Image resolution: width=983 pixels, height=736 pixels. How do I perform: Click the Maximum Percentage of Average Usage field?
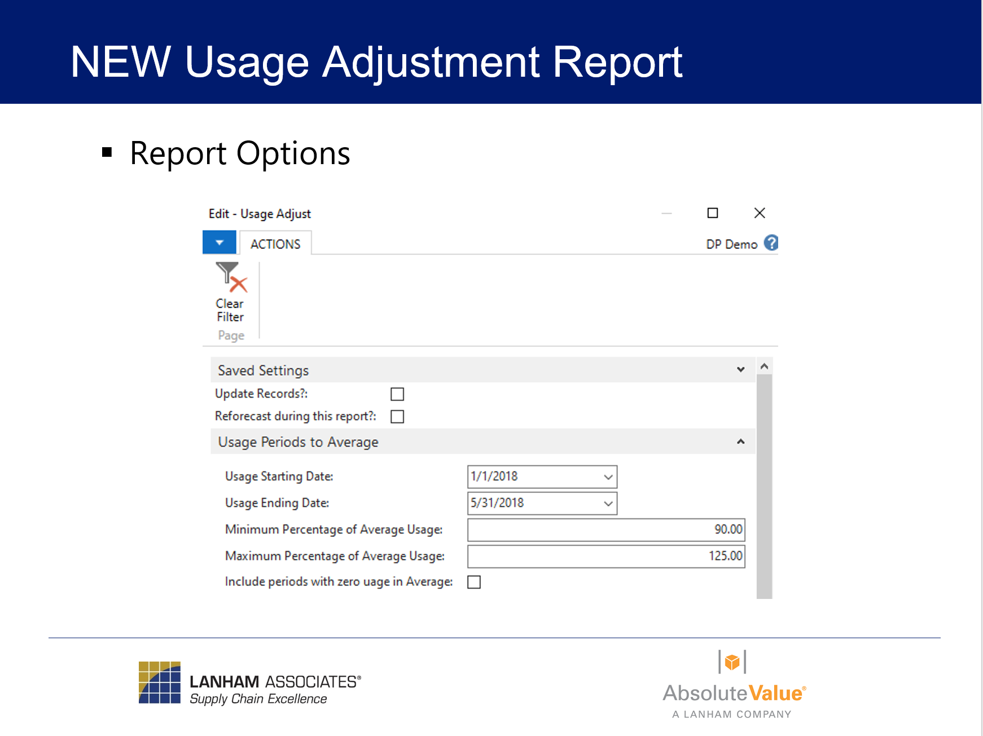pyautogui.click(x=605, y=556)
